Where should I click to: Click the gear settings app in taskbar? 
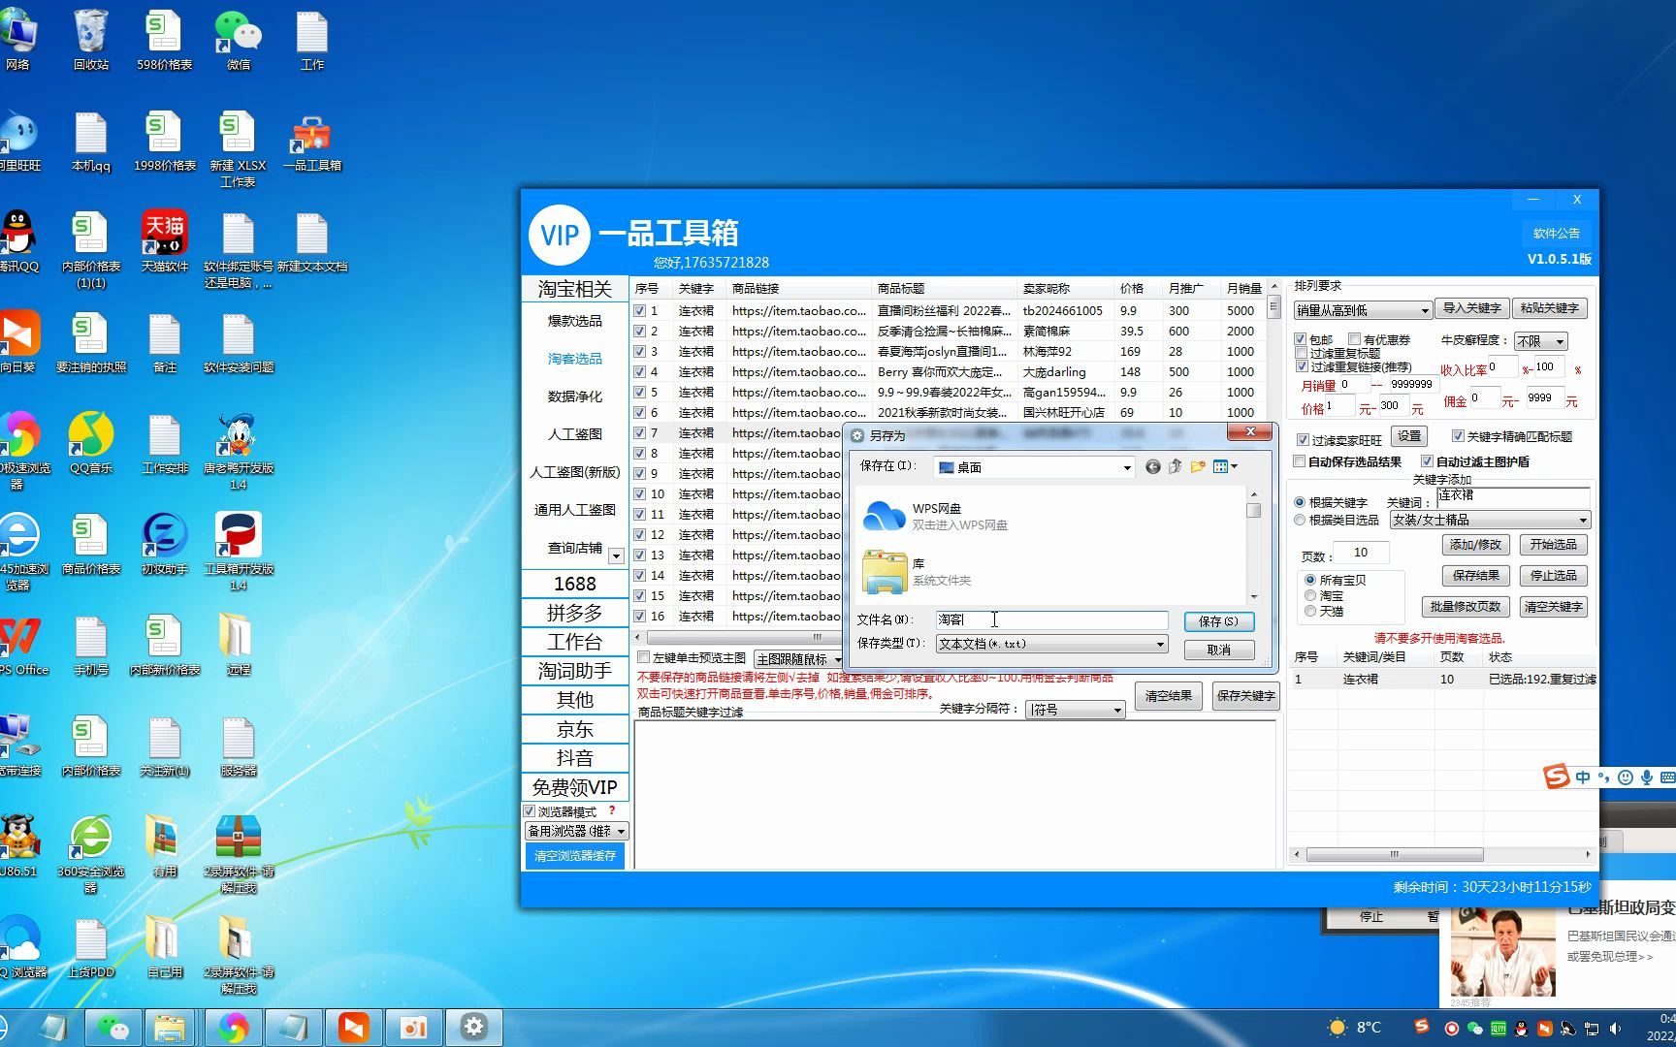(x=473, y=1027)
